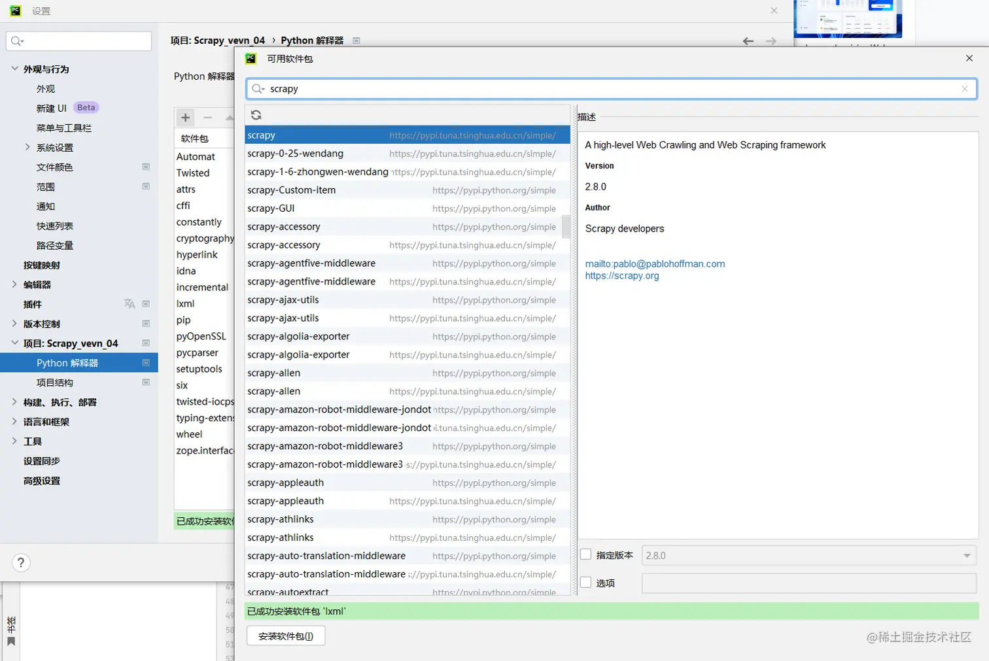Click the bookmark icon in left tool strip
The height and width of the screenshot is (661, 989).
click(x=10, y=642)
